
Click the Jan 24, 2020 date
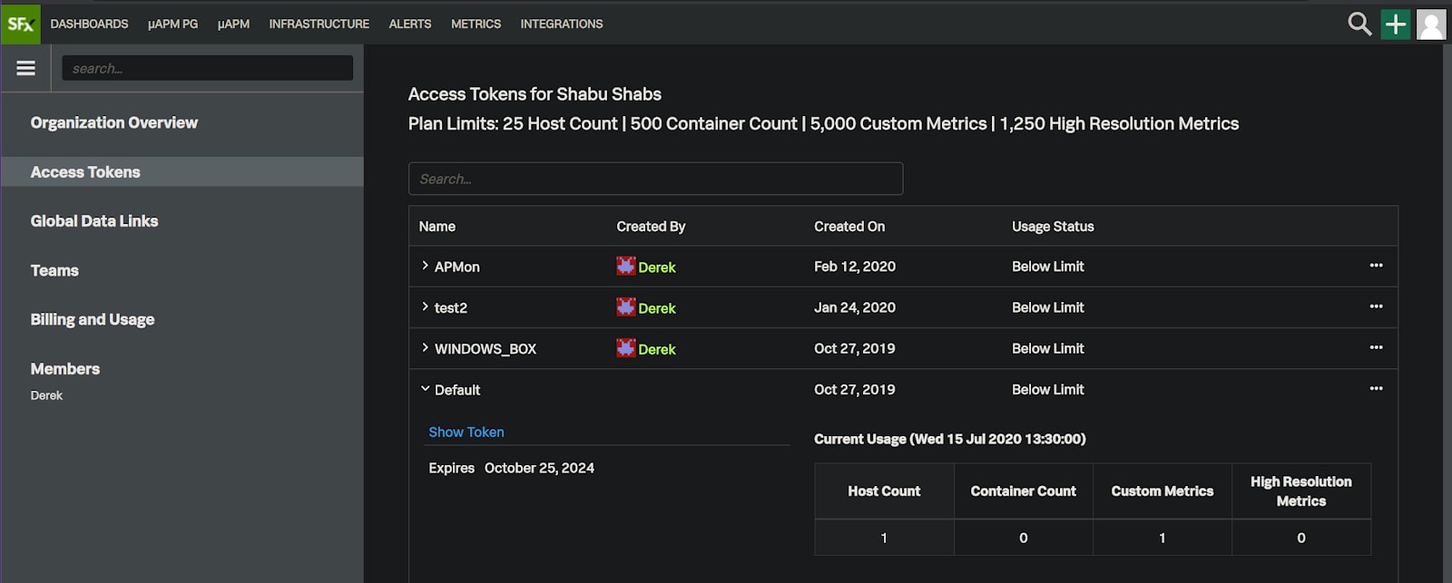[855, 306]
